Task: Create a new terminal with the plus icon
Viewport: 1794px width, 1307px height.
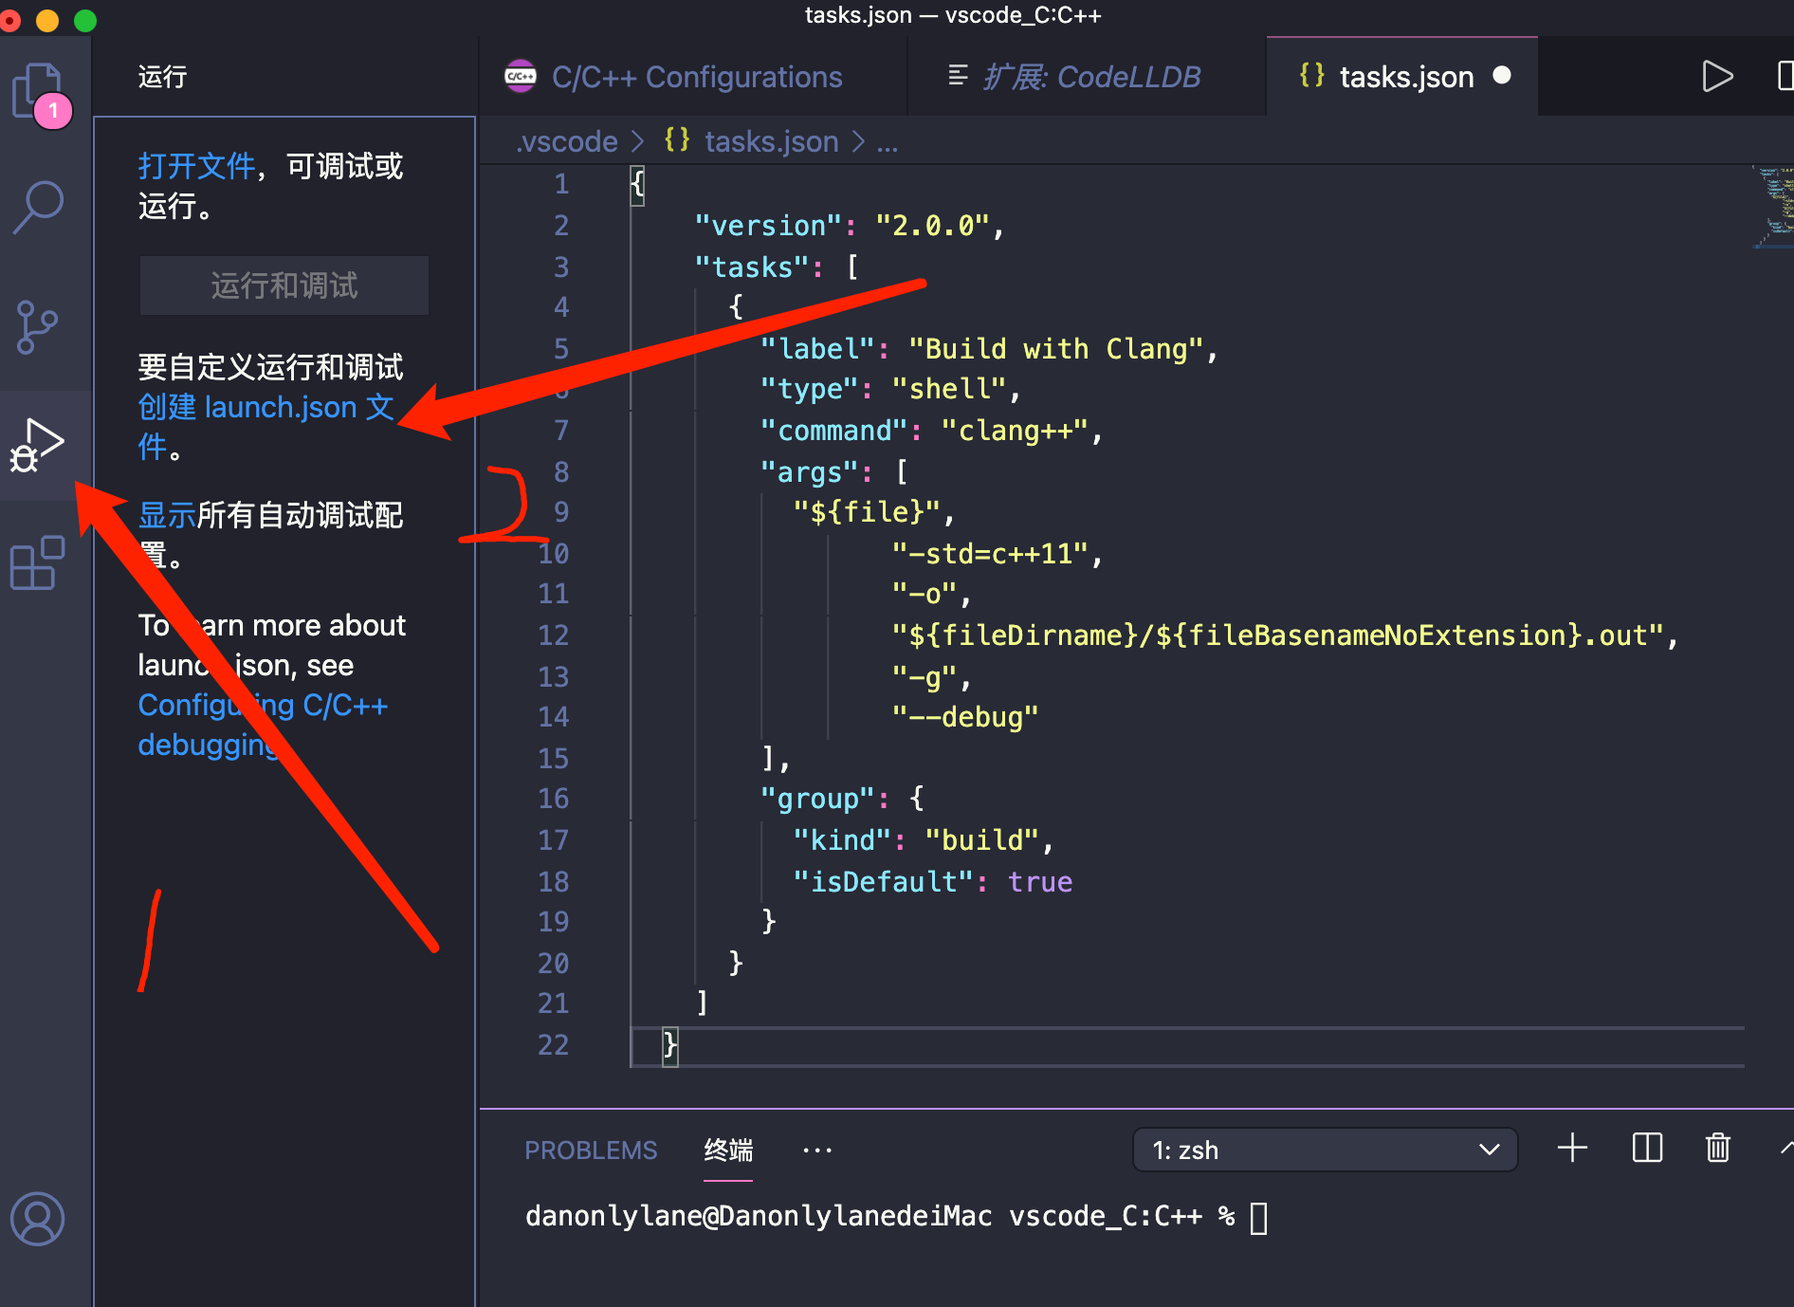Action: (x=1571, y=1149)
